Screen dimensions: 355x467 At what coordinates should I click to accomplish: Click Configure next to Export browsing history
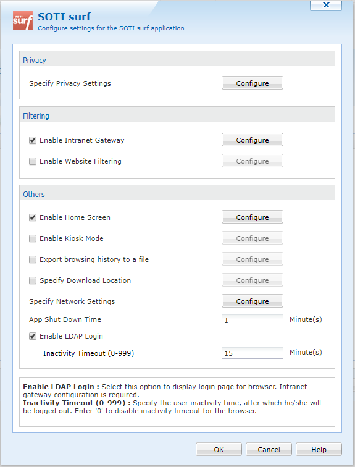253,259
